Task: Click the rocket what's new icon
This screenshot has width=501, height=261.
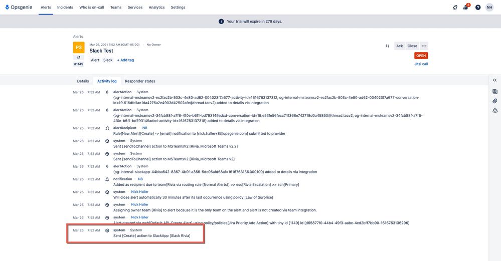Action: [x=455, y=8]
